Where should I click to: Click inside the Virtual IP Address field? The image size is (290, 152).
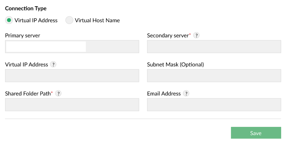pyautogui.click(x=72, y=76)
